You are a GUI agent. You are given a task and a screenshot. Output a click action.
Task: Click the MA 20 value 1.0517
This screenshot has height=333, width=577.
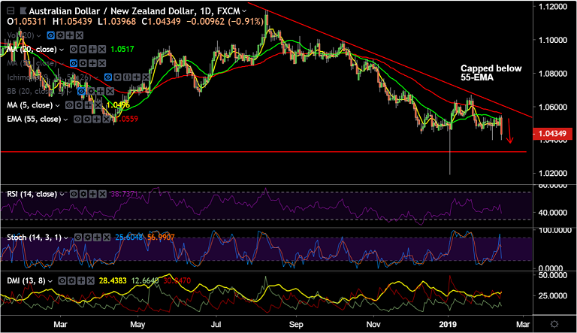[122, 50]
